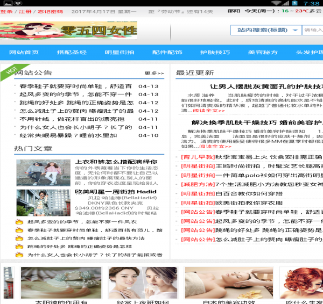The image size is (323, 304).
Task: Click flame icon beside 起风多变的的季节 hot article
Action: tap(19, 222)
